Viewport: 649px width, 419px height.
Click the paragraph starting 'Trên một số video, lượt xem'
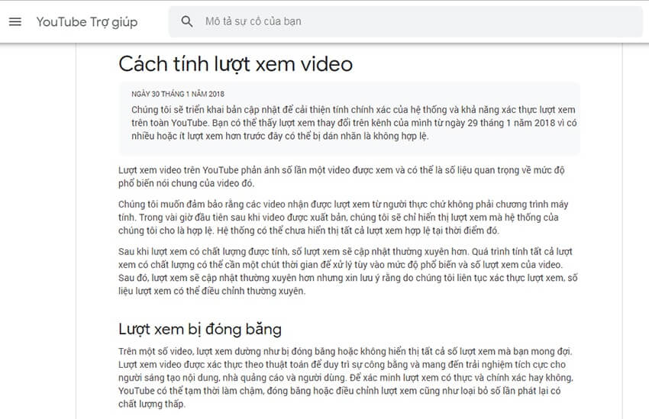click(x=346, y=378)
